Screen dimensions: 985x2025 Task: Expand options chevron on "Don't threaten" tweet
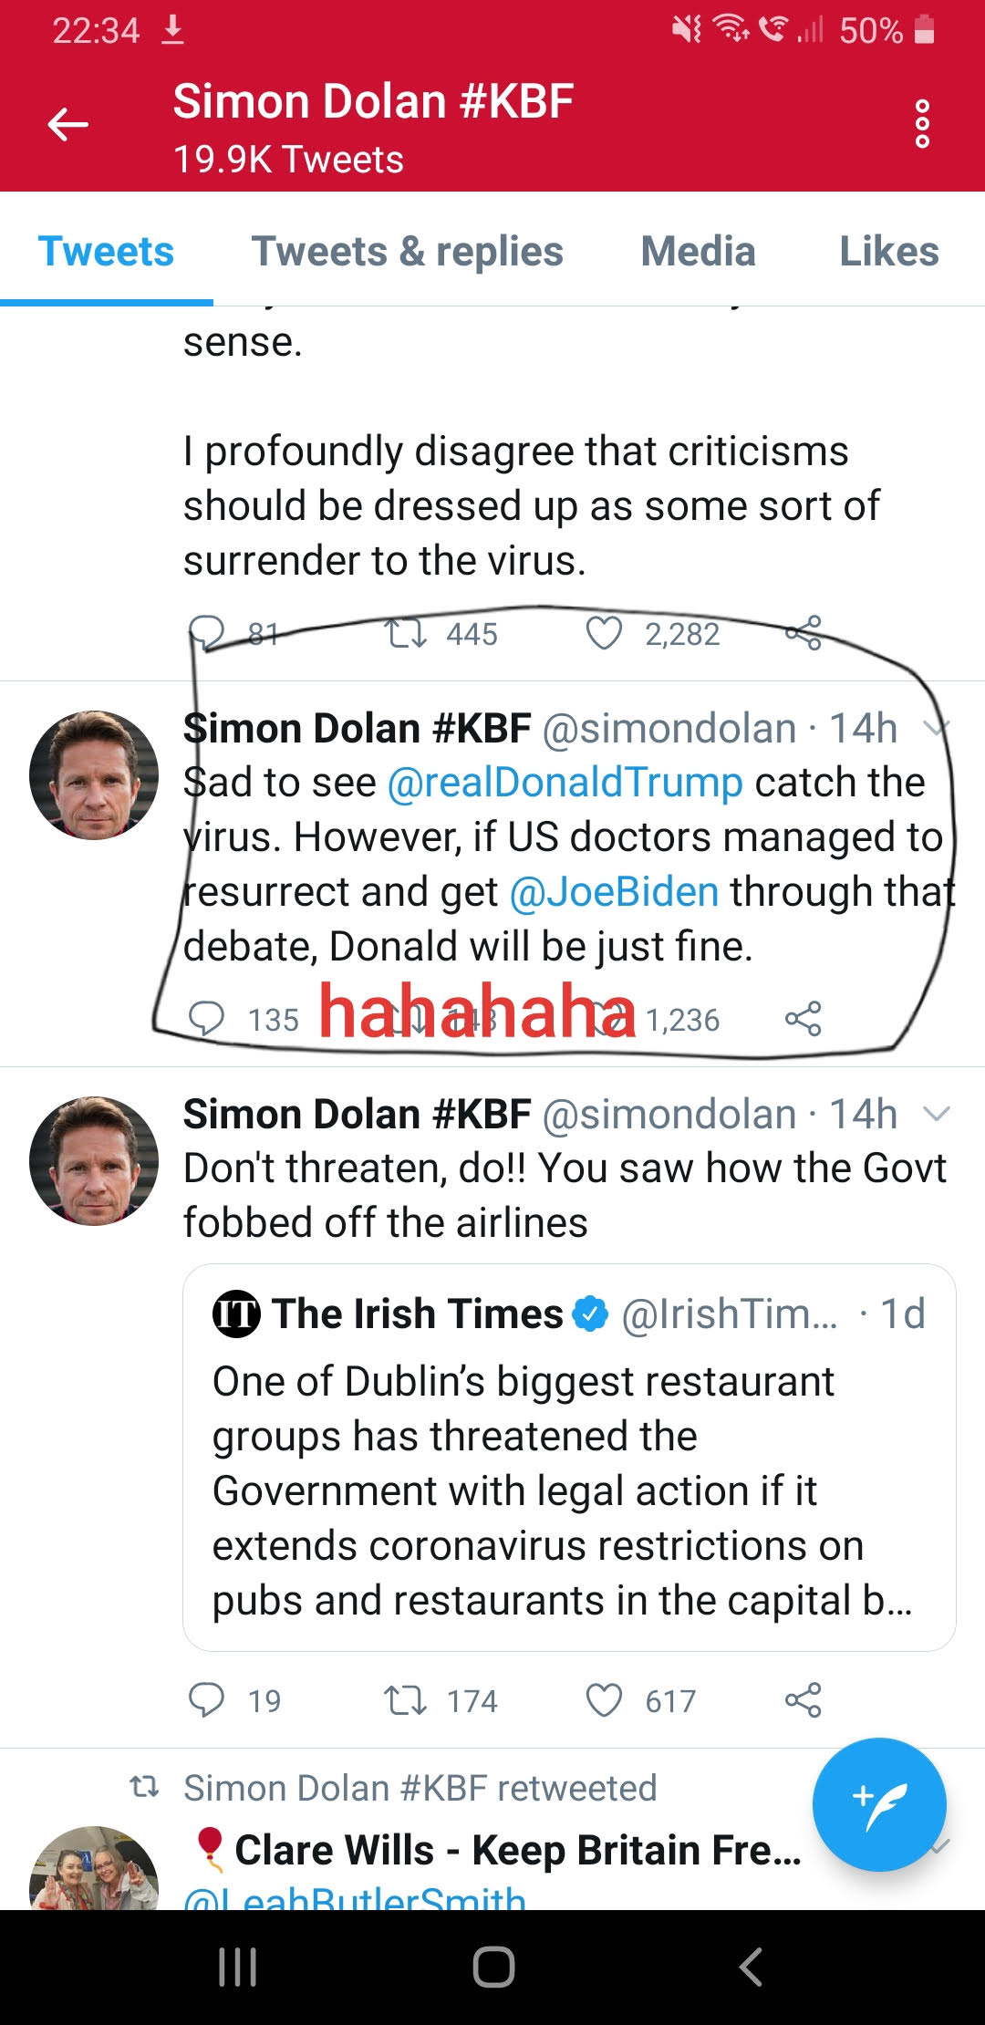(x=937, y=1114)
